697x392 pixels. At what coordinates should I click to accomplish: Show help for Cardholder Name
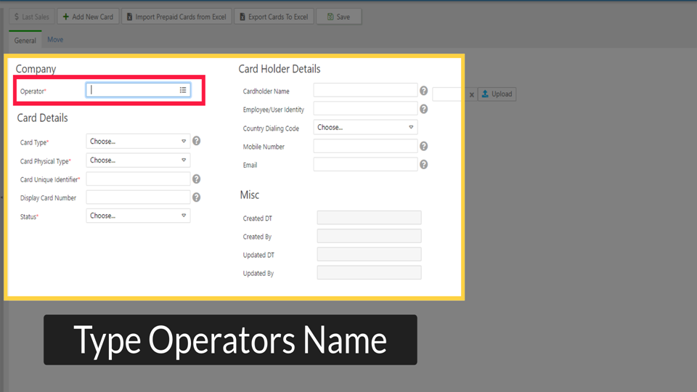coord(423,91)
